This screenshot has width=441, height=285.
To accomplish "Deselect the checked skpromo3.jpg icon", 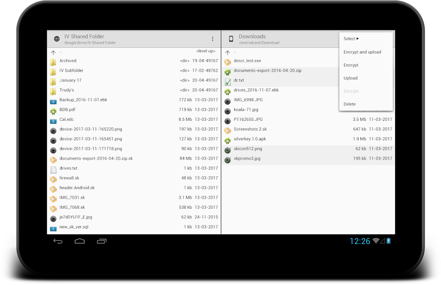I will pyautogui.click(x=228, y=160).
